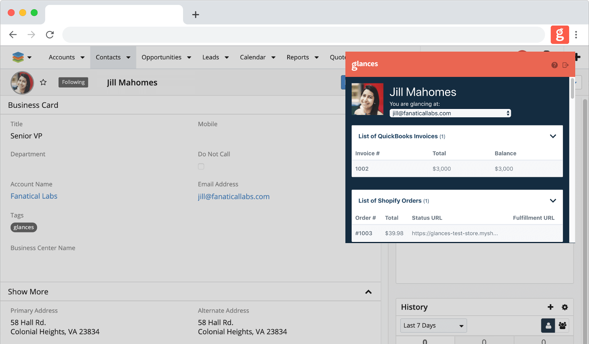
Task: Show team history with group icon
Action: [x=562, y=326]
